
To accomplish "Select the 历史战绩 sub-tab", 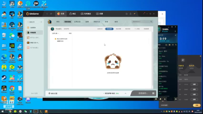I will pos(109,29).
